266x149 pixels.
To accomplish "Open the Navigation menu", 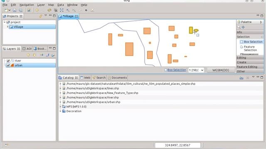I will click(x=27, y=5).
